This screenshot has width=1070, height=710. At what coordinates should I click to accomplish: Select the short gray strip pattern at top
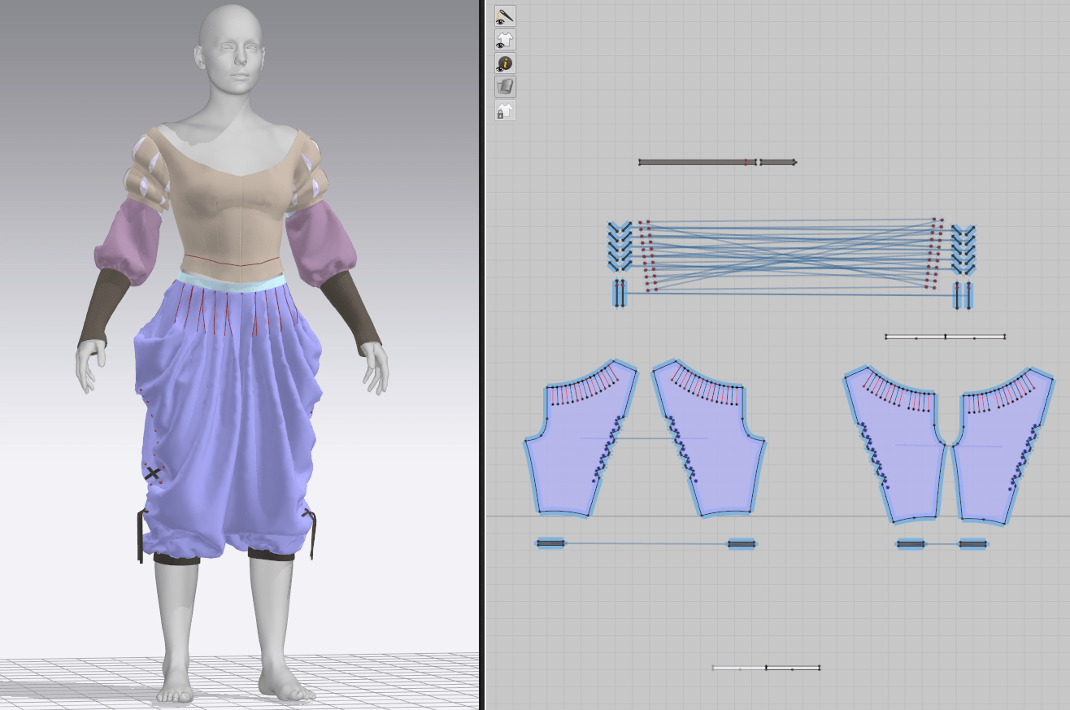pyautogui.click(x=777, y=163)
